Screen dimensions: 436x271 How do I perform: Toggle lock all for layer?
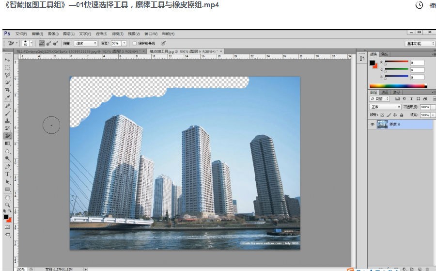(402, 115)
